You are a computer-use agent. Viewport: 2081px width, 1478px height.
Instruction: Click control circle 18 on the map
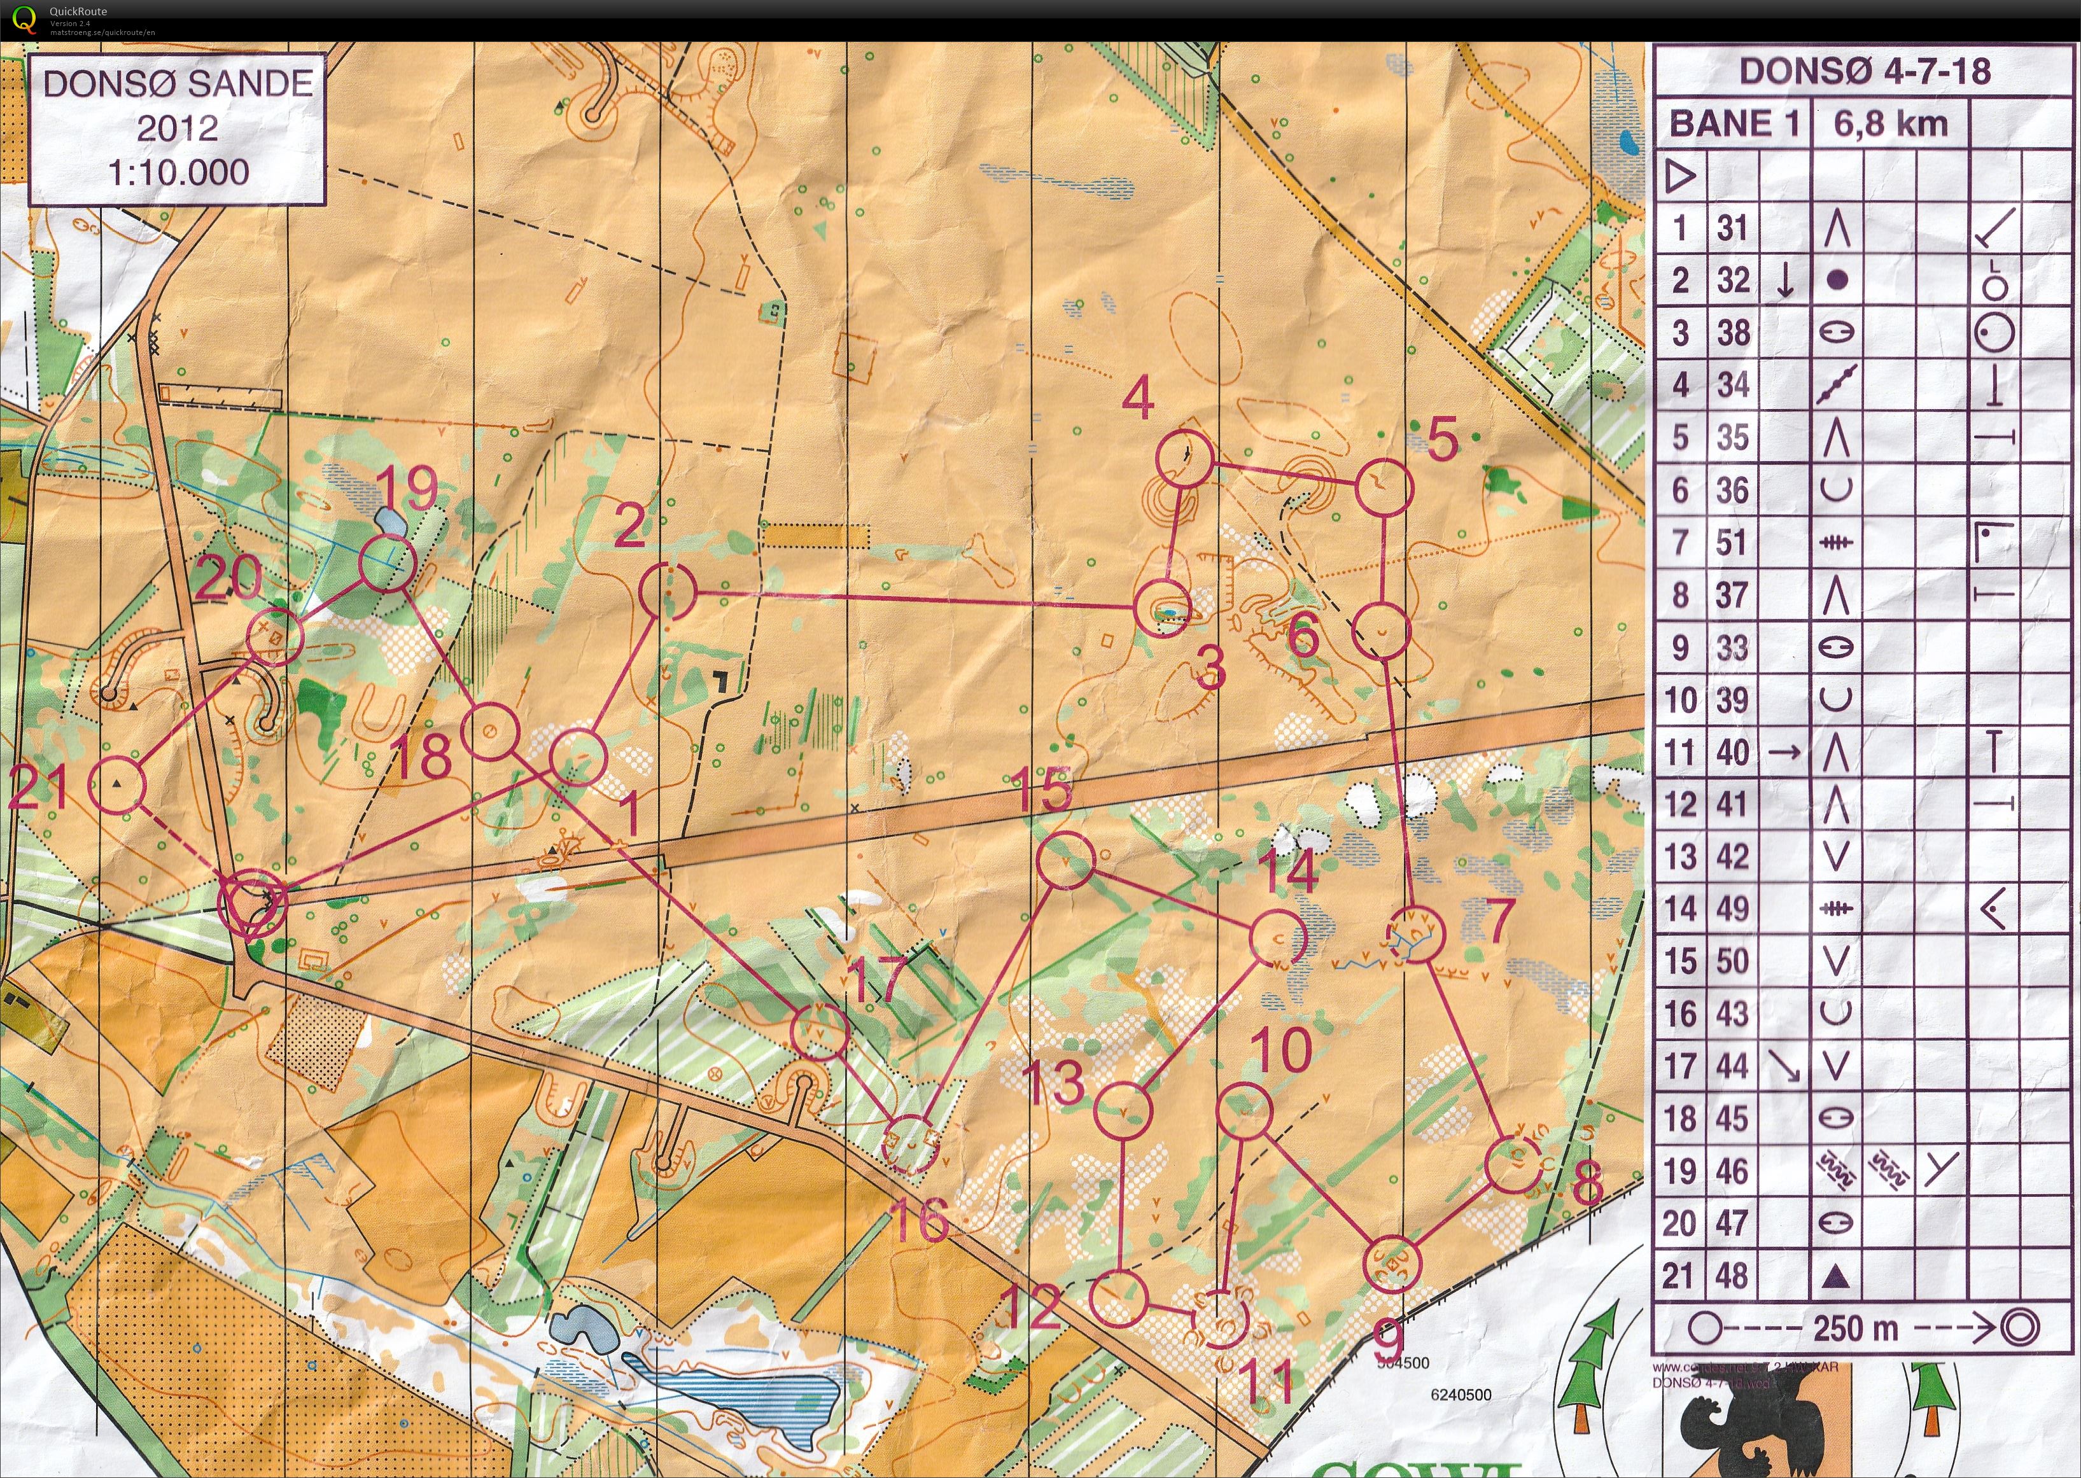click(490, 732)
